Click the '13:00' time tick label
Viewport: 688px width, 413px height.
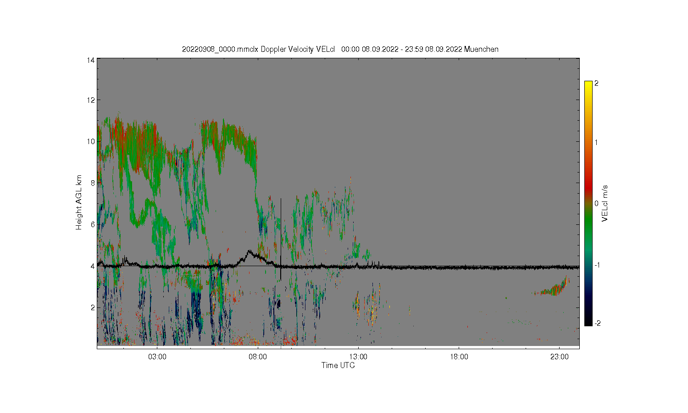[358, 357]
